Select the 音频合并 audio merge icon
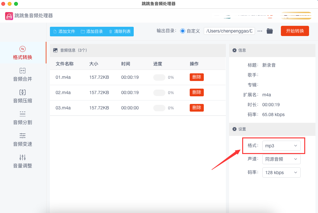 point(22,71)
